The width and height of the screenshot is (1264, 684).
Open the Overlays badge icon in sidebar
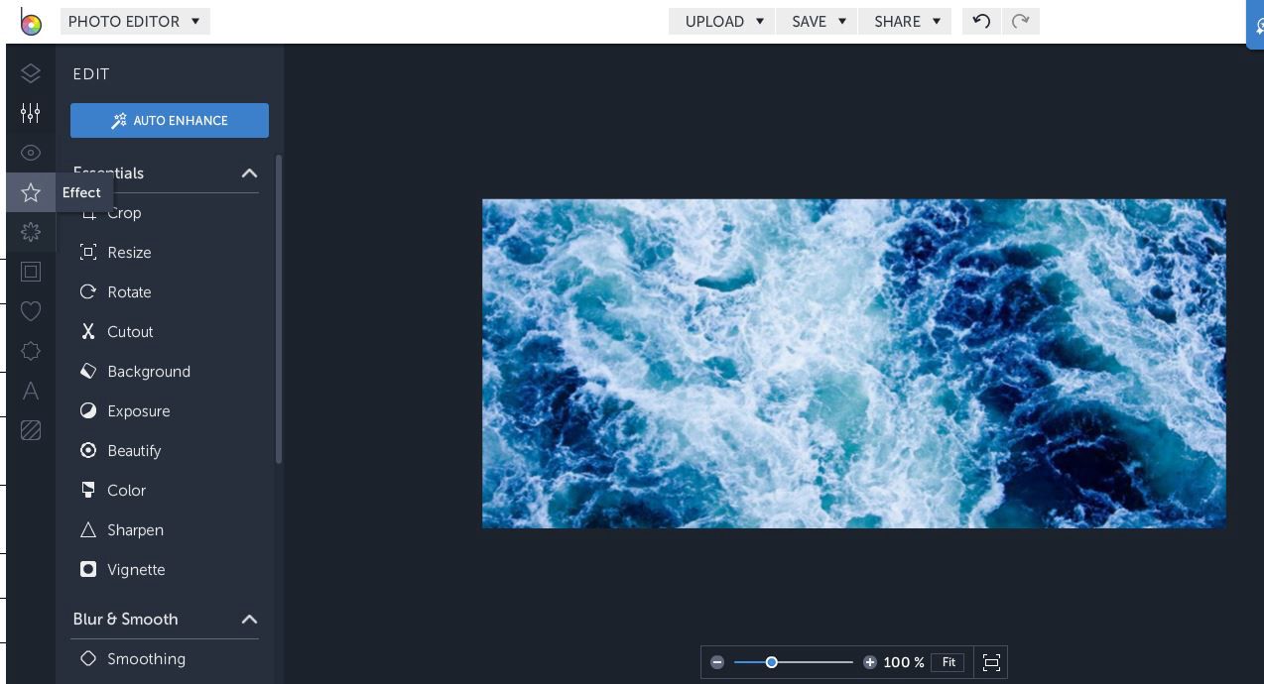click(x=31, y=351)
